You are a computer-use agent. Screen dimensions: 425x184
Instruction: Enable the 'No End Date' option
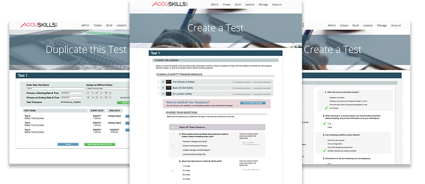coord(118,98)
